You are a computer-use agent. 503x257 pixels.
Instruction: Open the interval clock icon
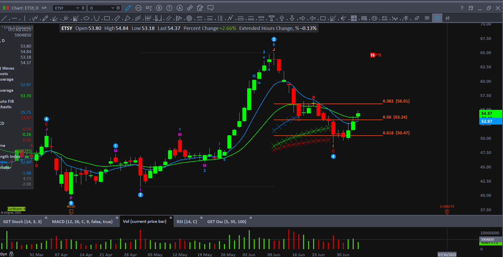click(118, 8)
